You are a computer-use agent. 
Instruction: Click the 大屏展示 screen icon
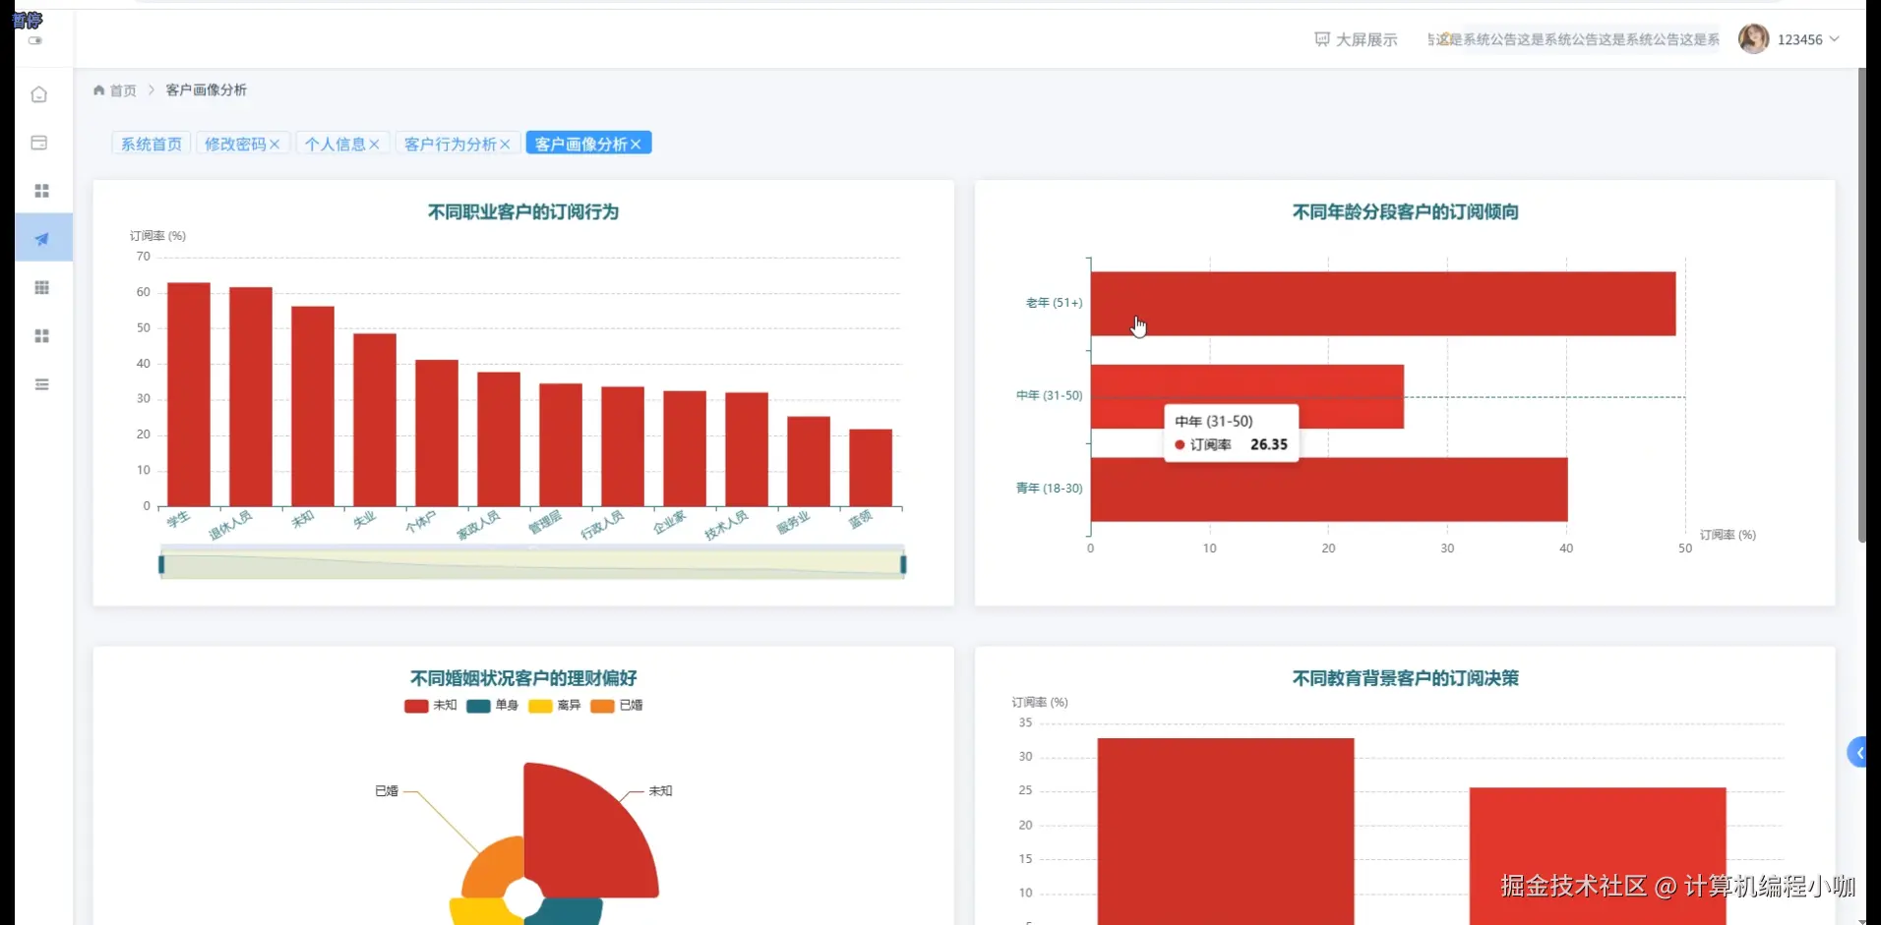[1321, 39]
